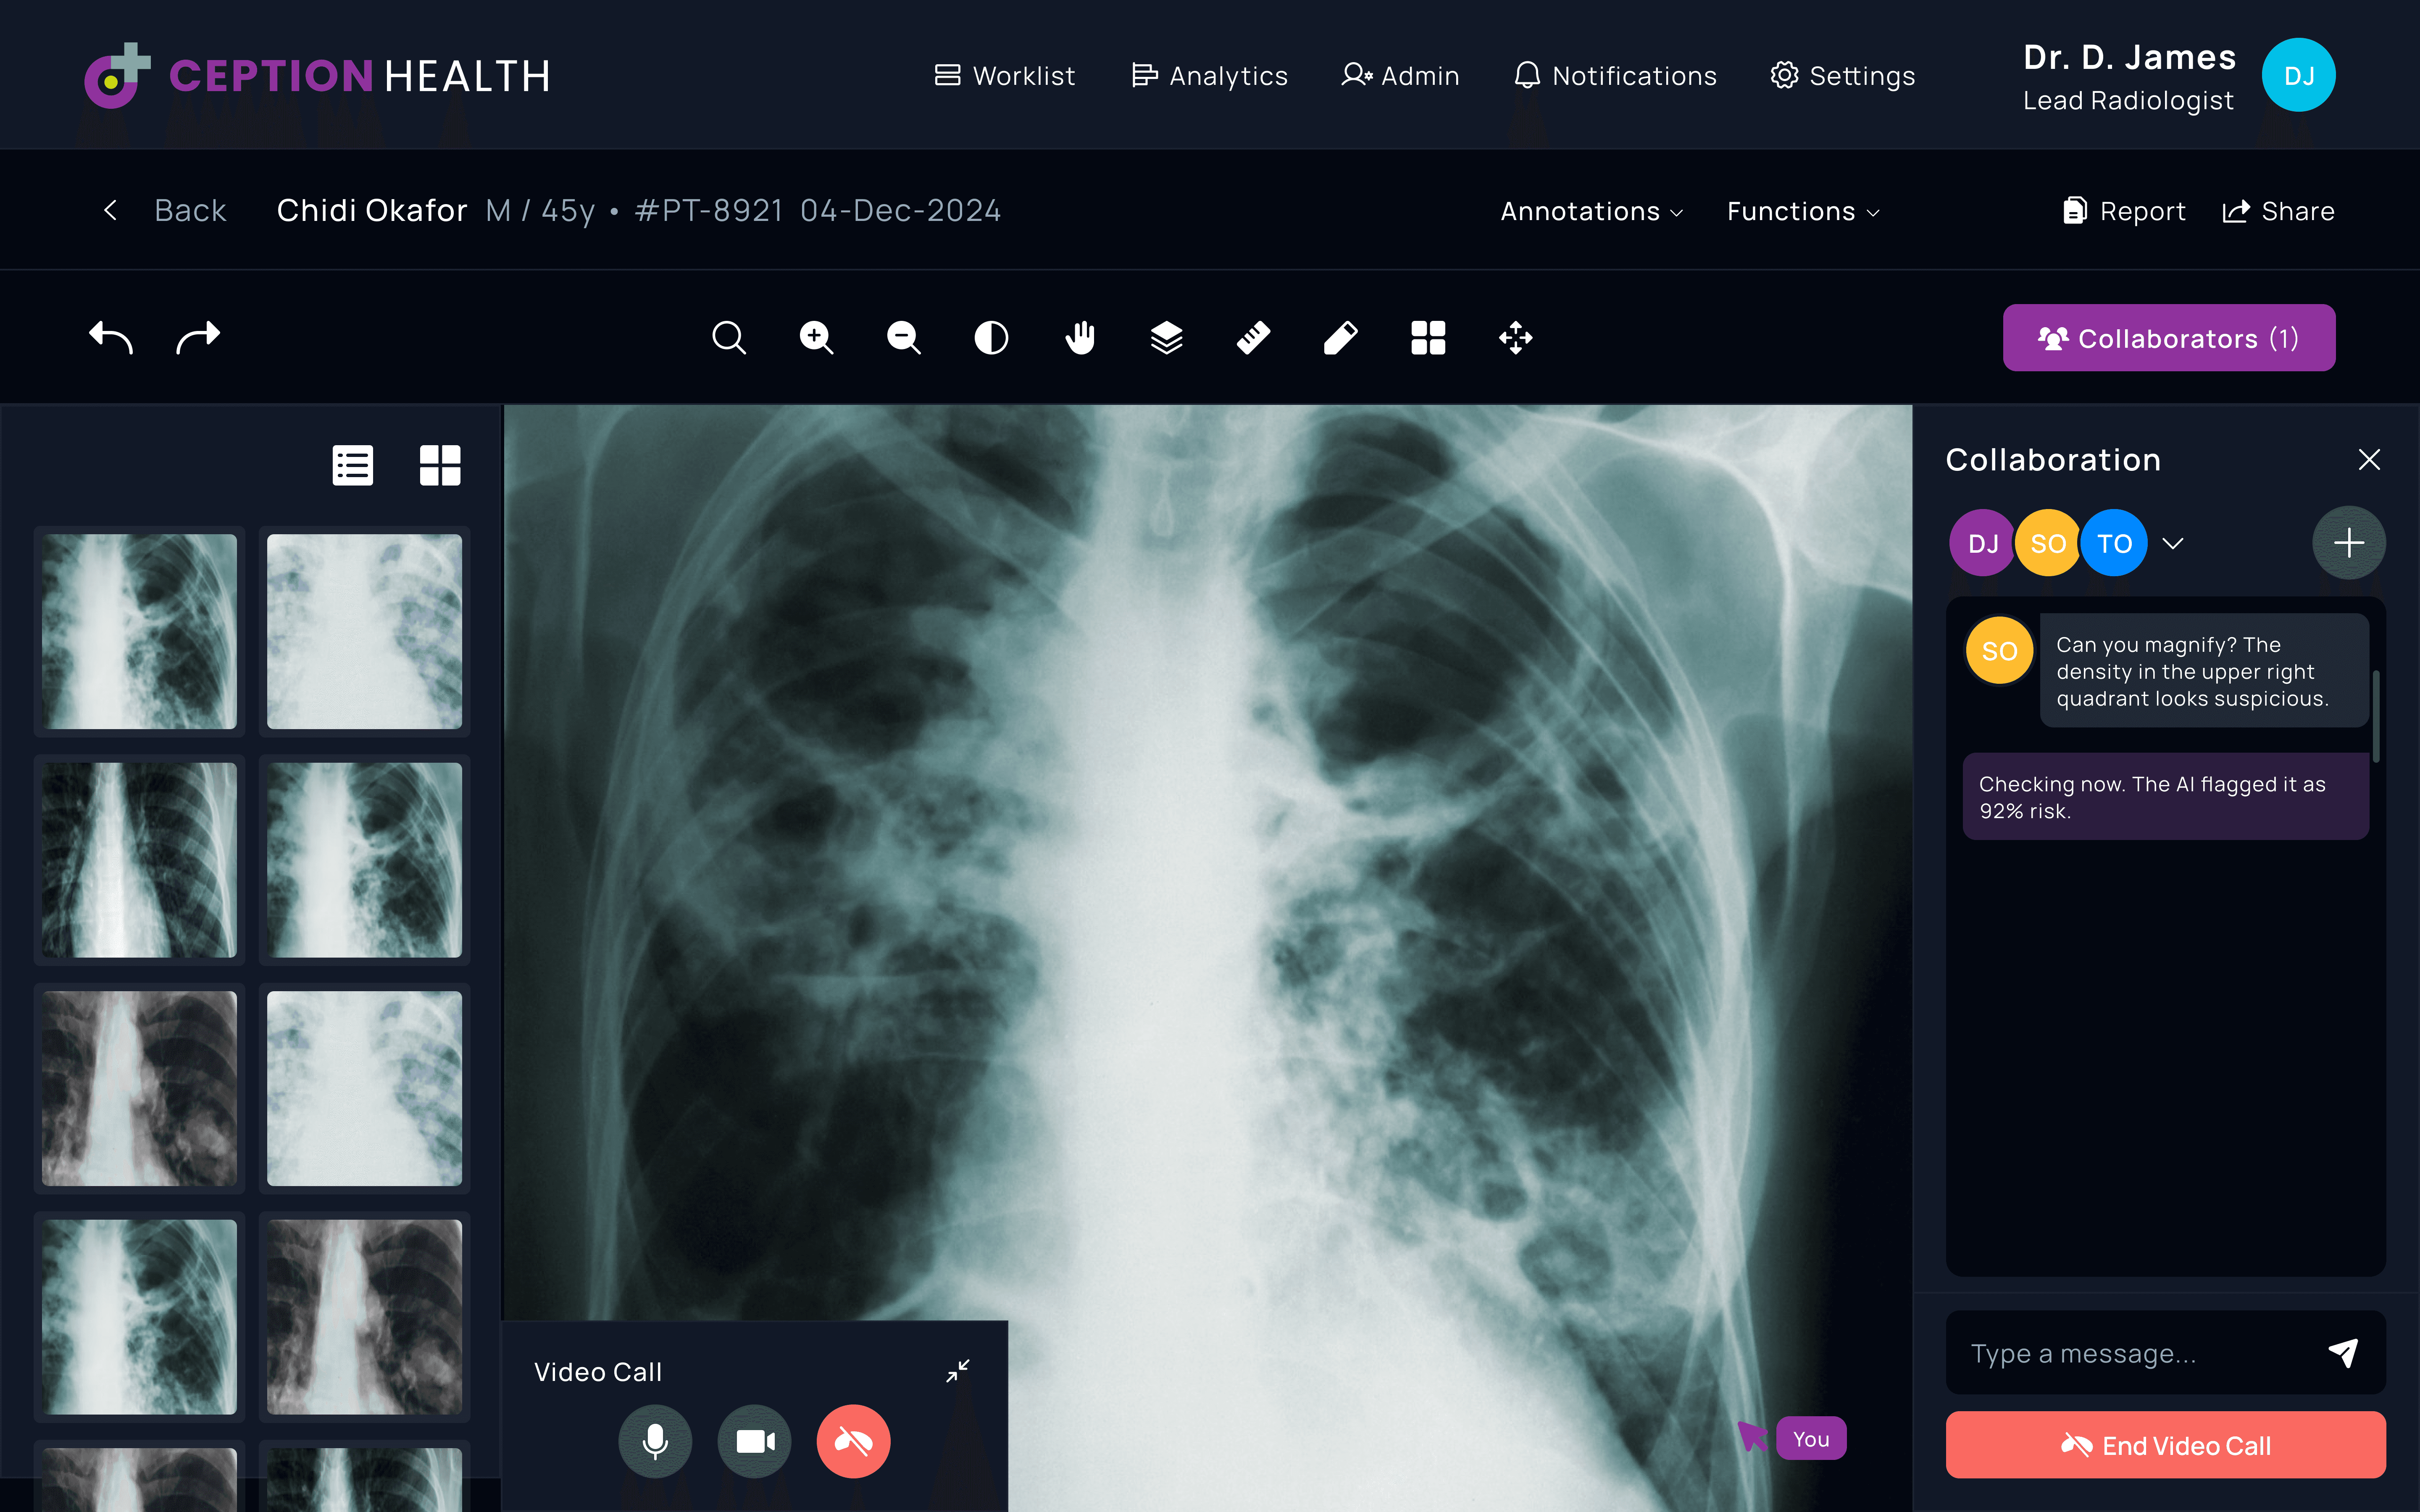This screenshot has height=1512, width=2420.
Task: Activate the pan hand tool
Action: tap(1079, 338)
